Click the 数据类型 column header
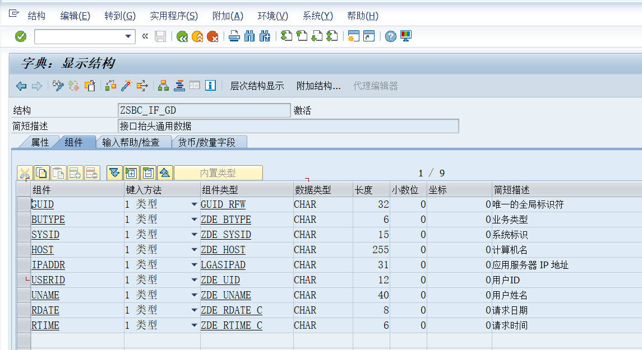The width and height of the screenshot is (642, 350). point(323,190)
